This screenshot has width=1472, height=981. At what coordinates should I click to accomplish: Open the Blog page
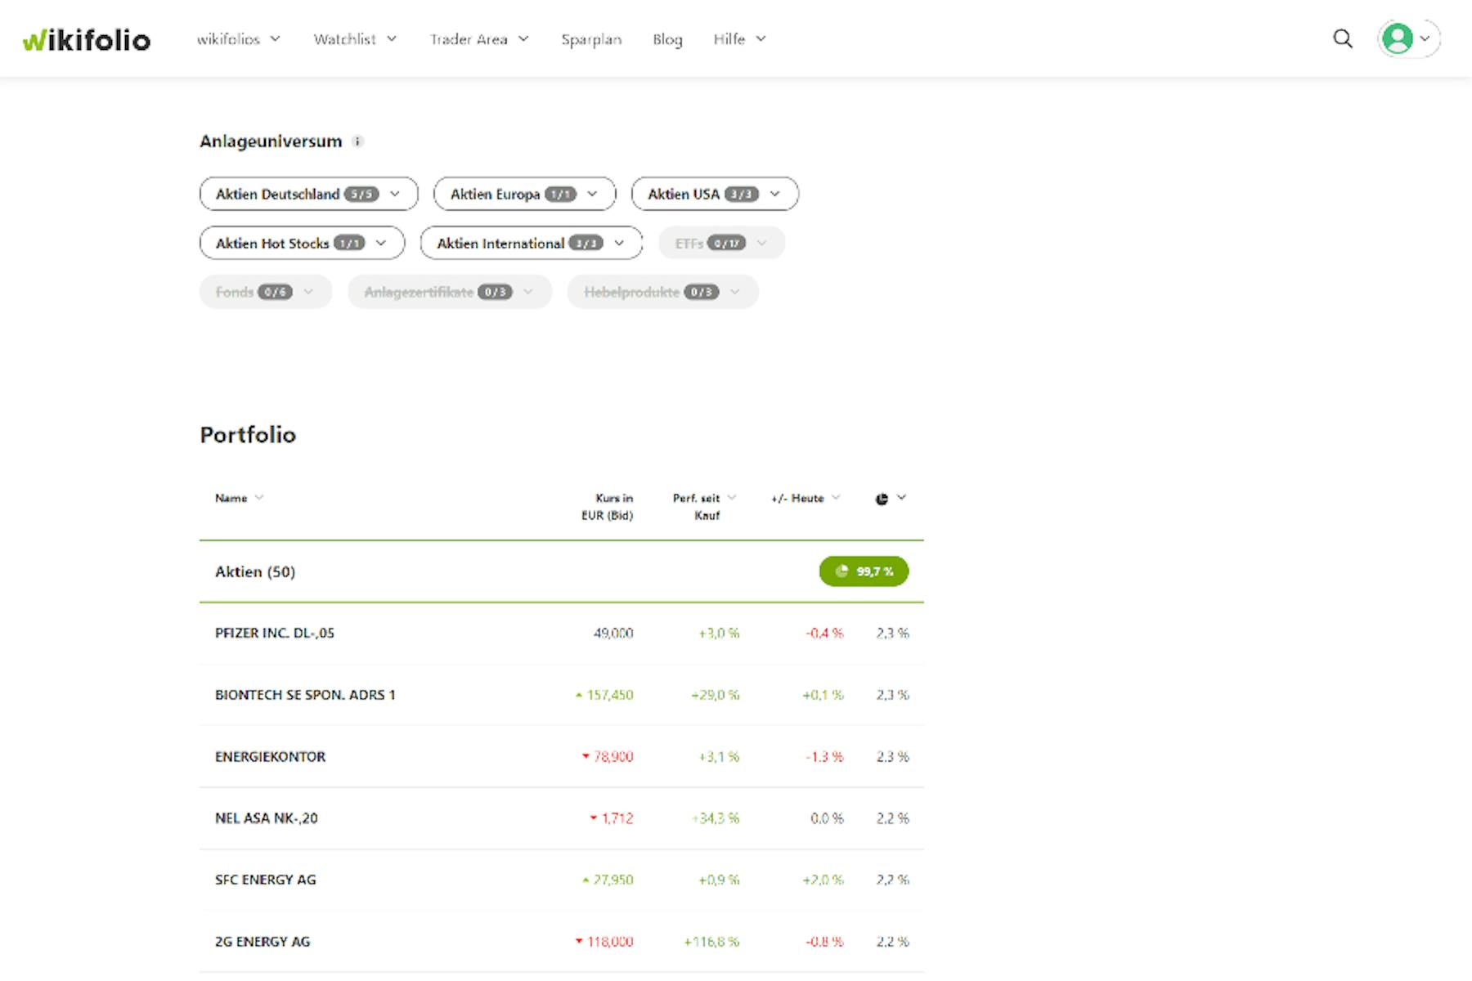coord(667,39)
